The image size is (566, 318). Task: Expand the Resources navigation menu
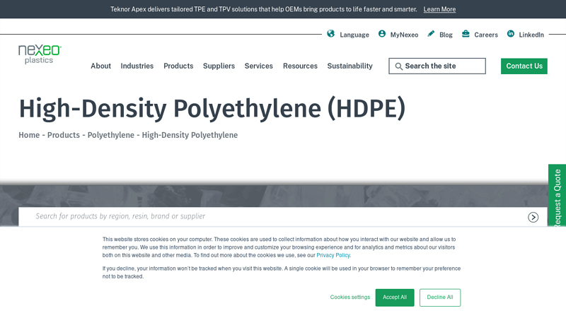point(300,66)
